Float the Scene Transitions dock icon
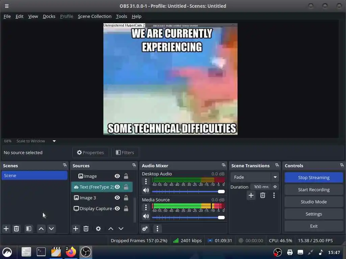 point(277,165)
